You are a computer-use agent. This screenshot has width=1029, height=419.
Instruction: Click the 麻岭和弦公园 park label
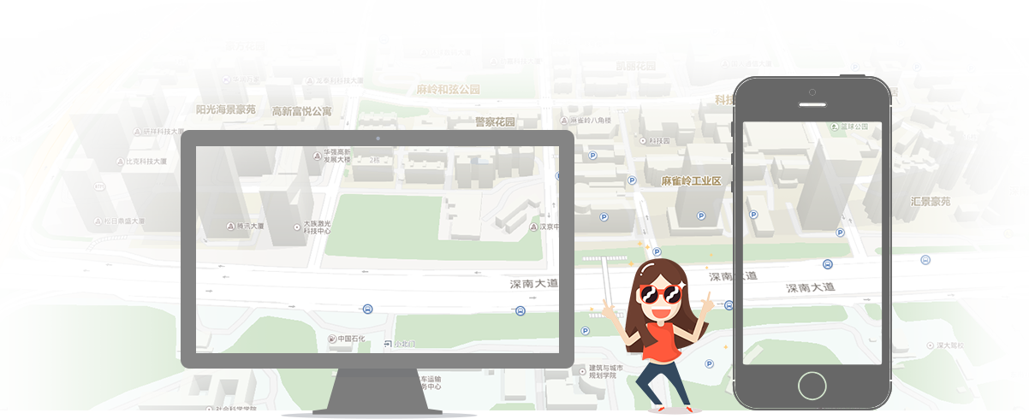click(x=448, y=89)
